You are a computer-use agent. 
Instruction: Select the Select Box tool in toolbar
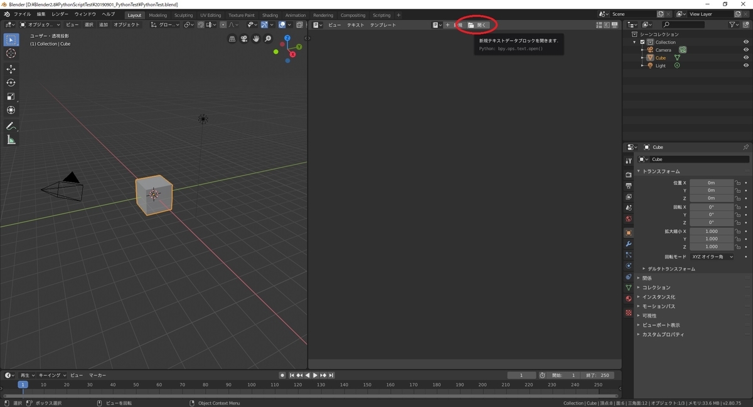click(x=11, y=39)
